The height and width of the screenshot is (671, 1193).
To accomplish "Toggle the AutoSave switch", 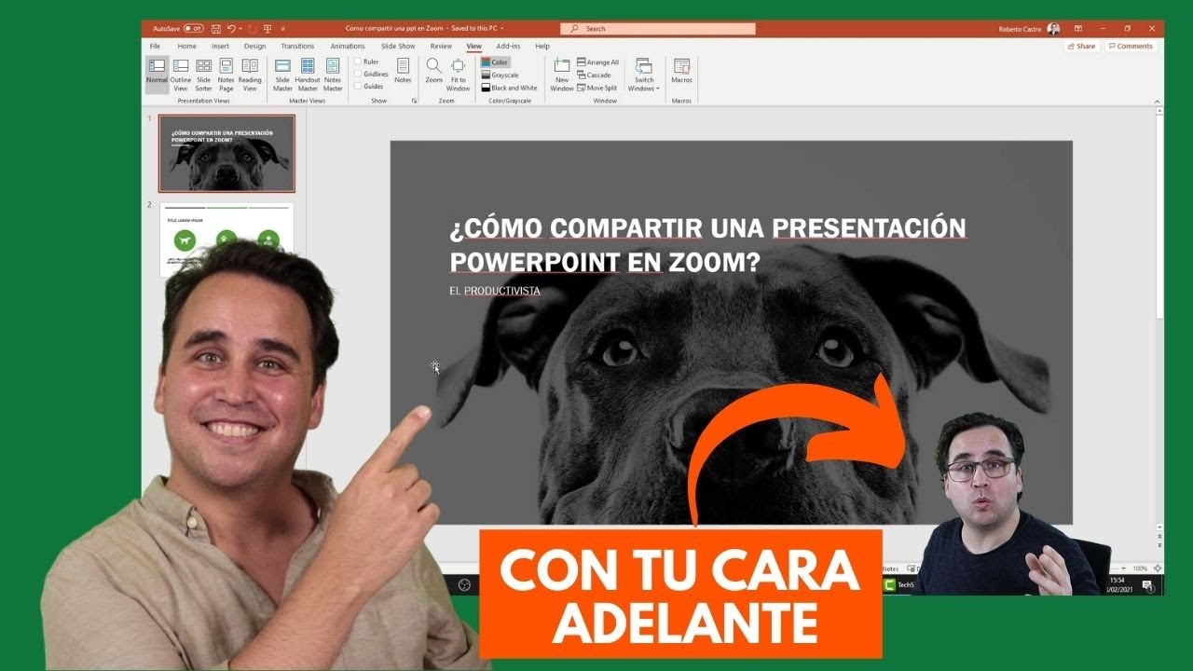I will (x=193, y=29).
